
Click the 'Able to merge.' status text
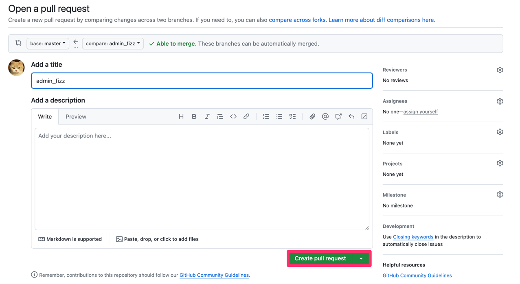coord(176,44)
